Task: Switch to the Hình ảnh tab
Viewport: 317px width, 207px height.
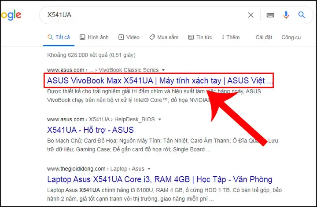Action: coord(94,37)
